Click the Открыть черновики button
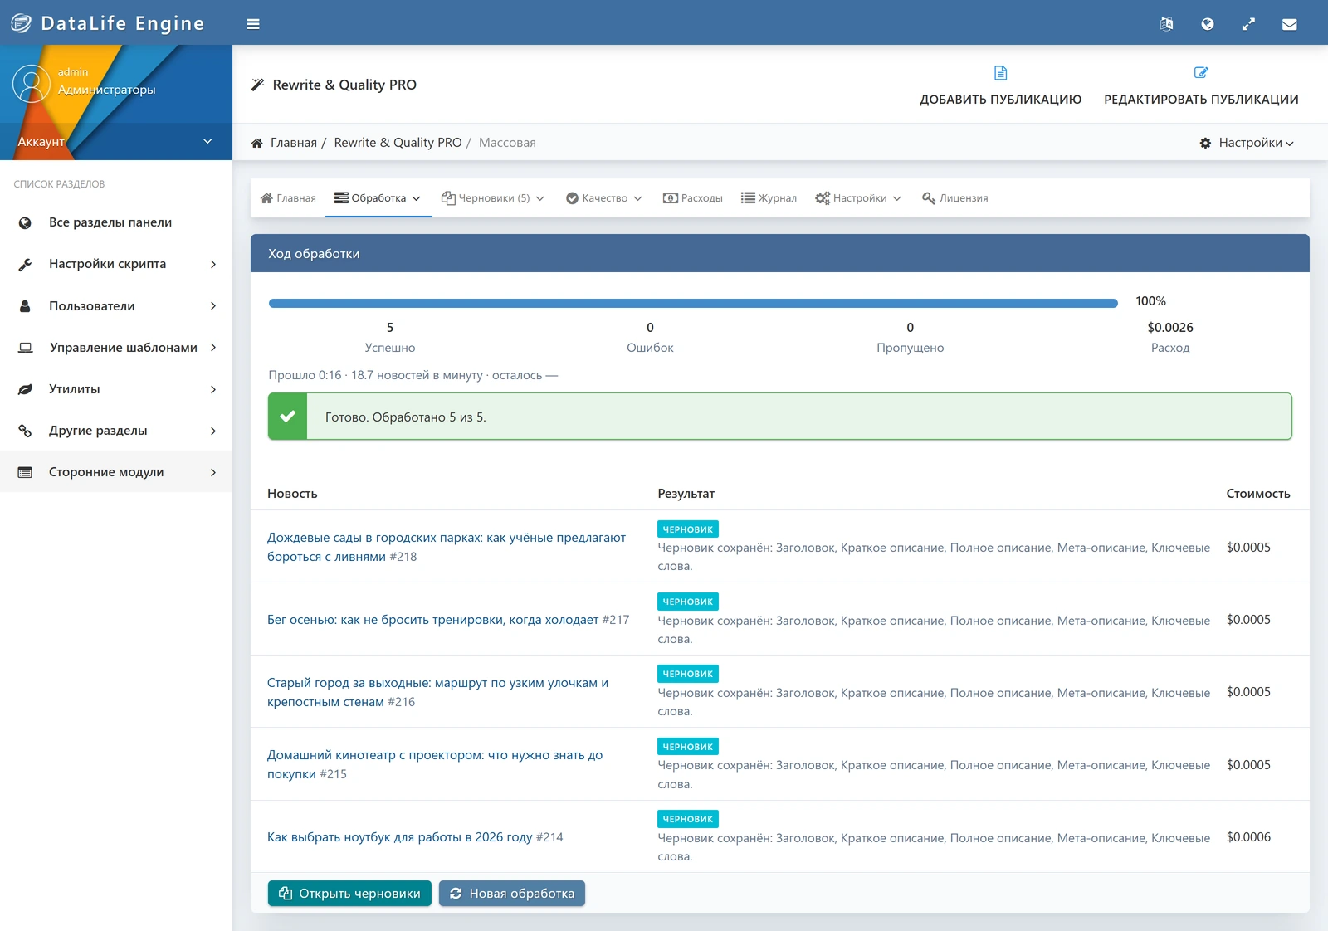Viewport: 1328px width, 931px height. tap(349, 894)
